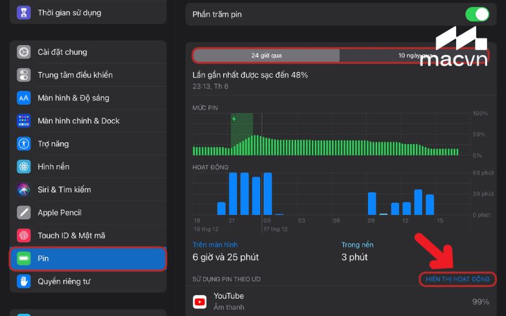Tap the SỬ DỤNG PIN THEO ƯD header
Screen dimensions: 506x316
pos(226,279)
